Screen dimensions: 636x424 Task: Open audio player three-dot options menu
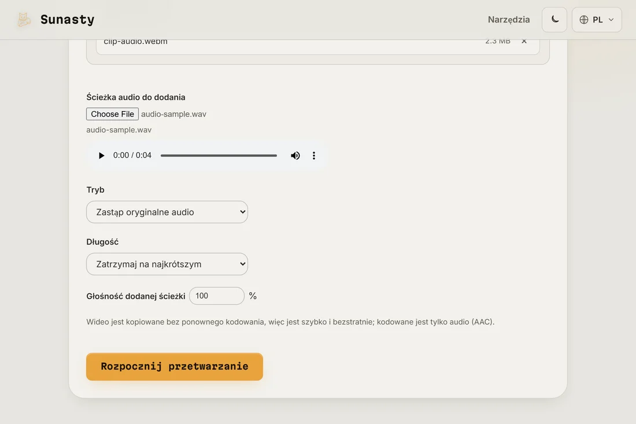313,156
